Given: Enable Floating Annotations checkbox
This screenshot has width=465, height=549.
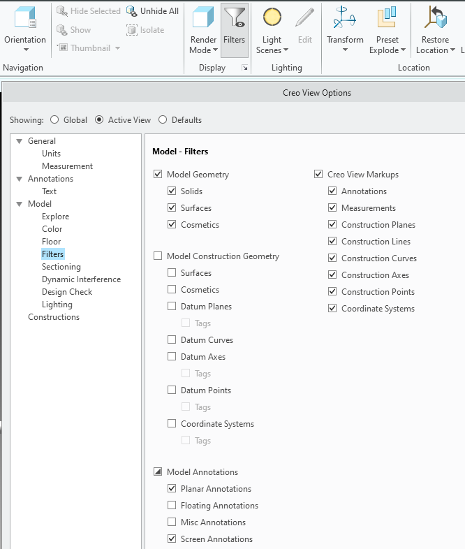Looking at the screenshot, I should coord(172,506).
